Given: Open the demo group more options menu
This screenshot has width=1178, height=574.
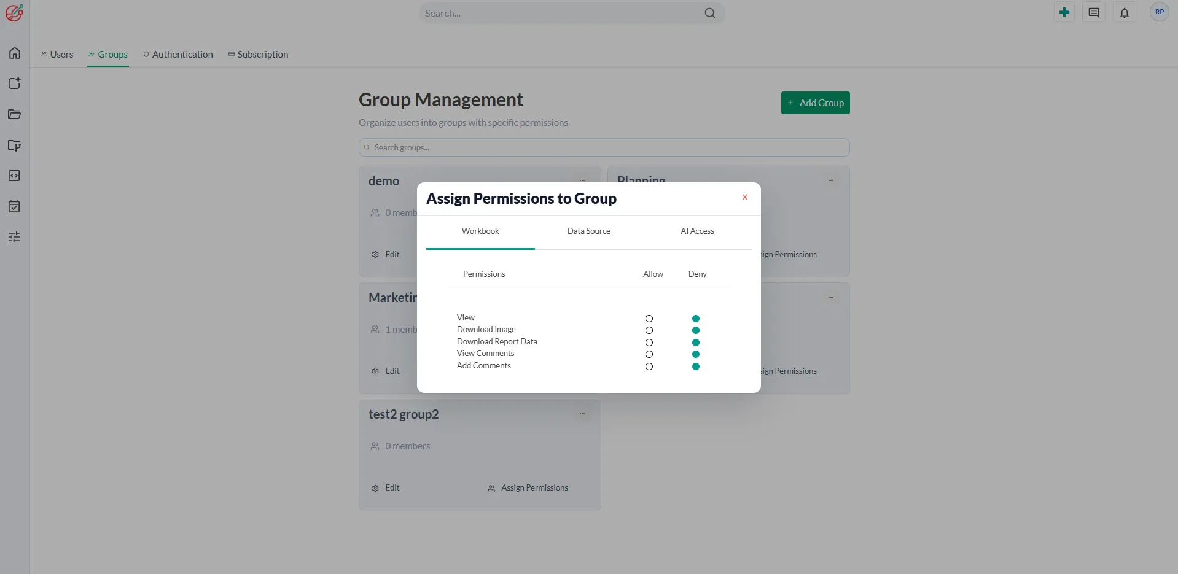Looking at the screenshot, I should 582,180.
